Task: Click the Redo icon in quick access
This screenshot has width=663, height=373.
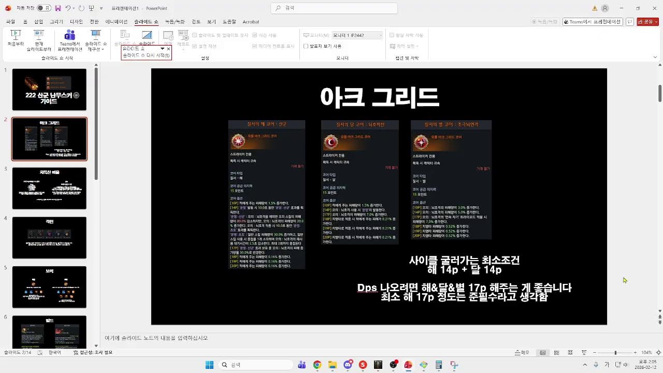Action: click(x=81, y=8)
